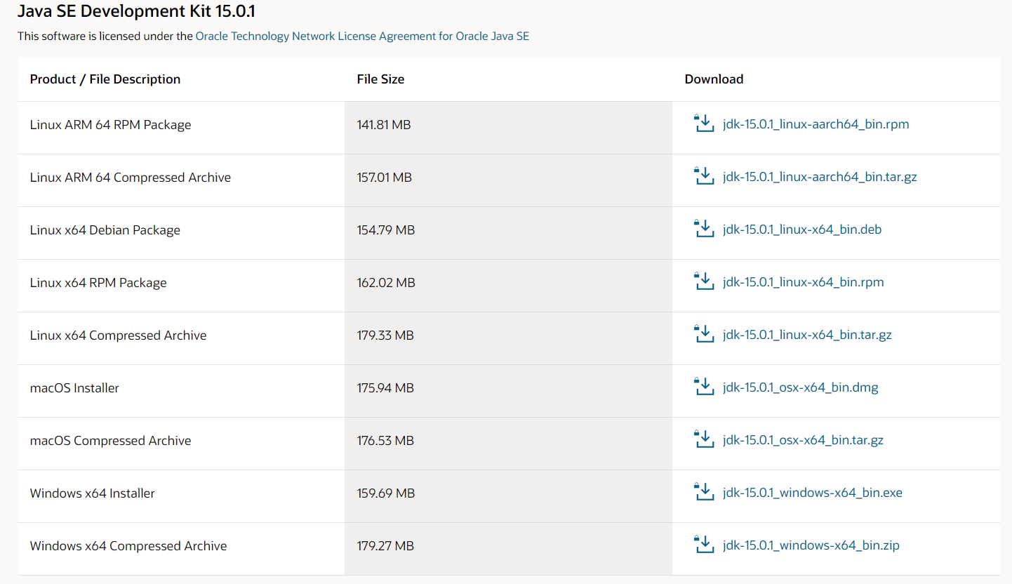The width and height of the screenshot is (1012, 584).
Task: Click the Product / File Description column header
Action: tap(105, 79)
